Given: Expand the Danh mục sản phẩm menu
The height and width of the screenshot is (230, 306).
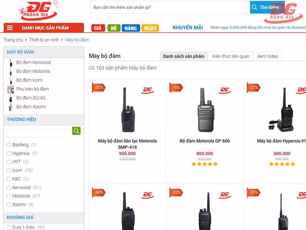Looking at the screenshot, I should [x=44, y=28].
